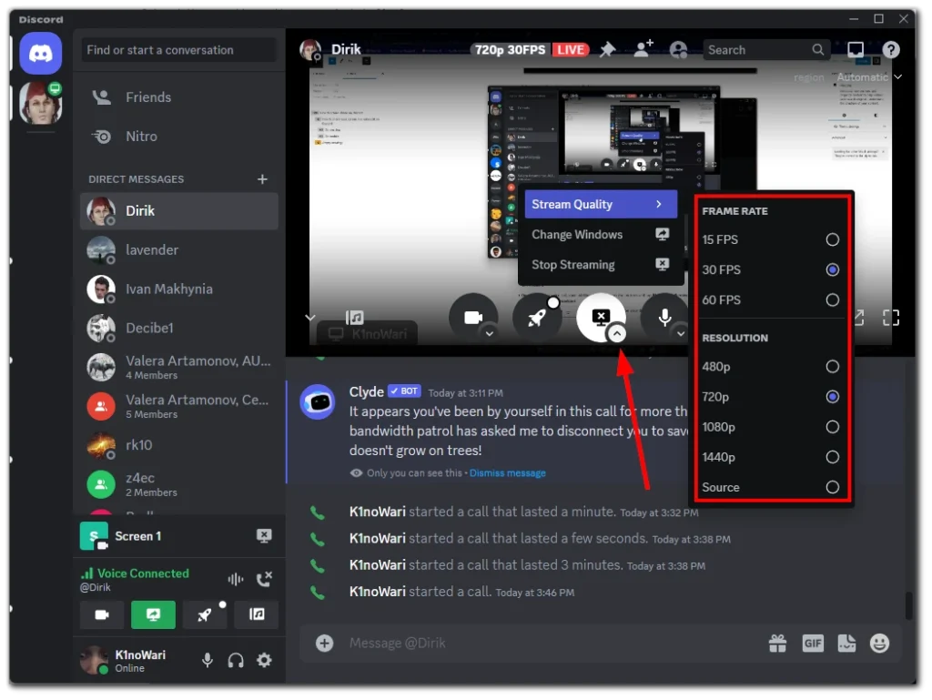Open the sticker picker
932x700 pixels.
click(x=846, y=643)
